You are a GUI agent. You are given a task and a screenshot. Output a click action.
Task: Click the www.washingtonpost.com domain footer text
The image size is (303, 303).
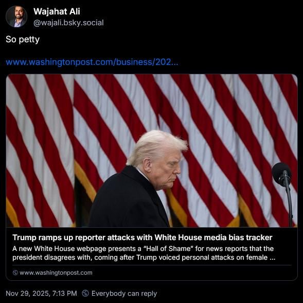click(56, 273)
